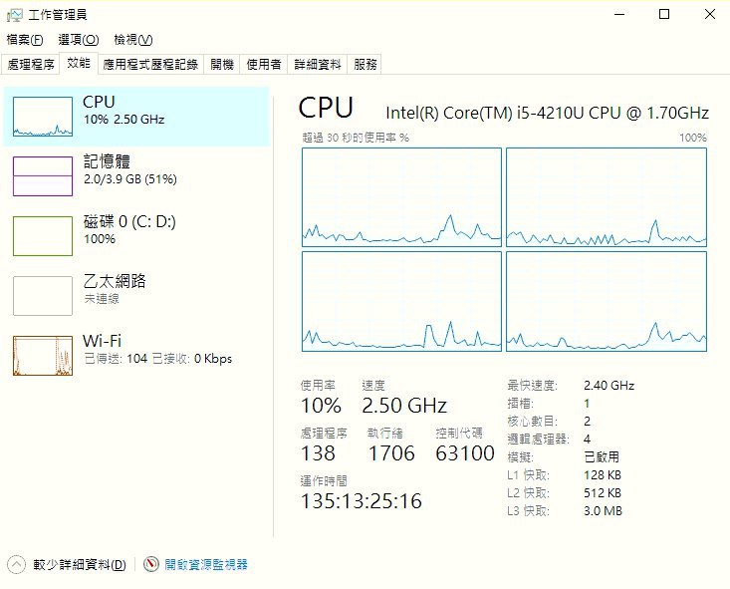
Task: Switch to the 處理程序 tab
Action: [31, 65]
